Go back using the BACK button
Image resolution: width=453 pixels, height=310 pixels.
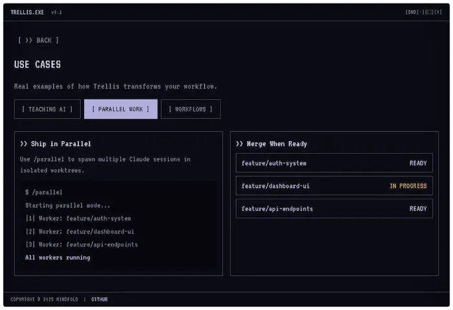coord(38,40)
